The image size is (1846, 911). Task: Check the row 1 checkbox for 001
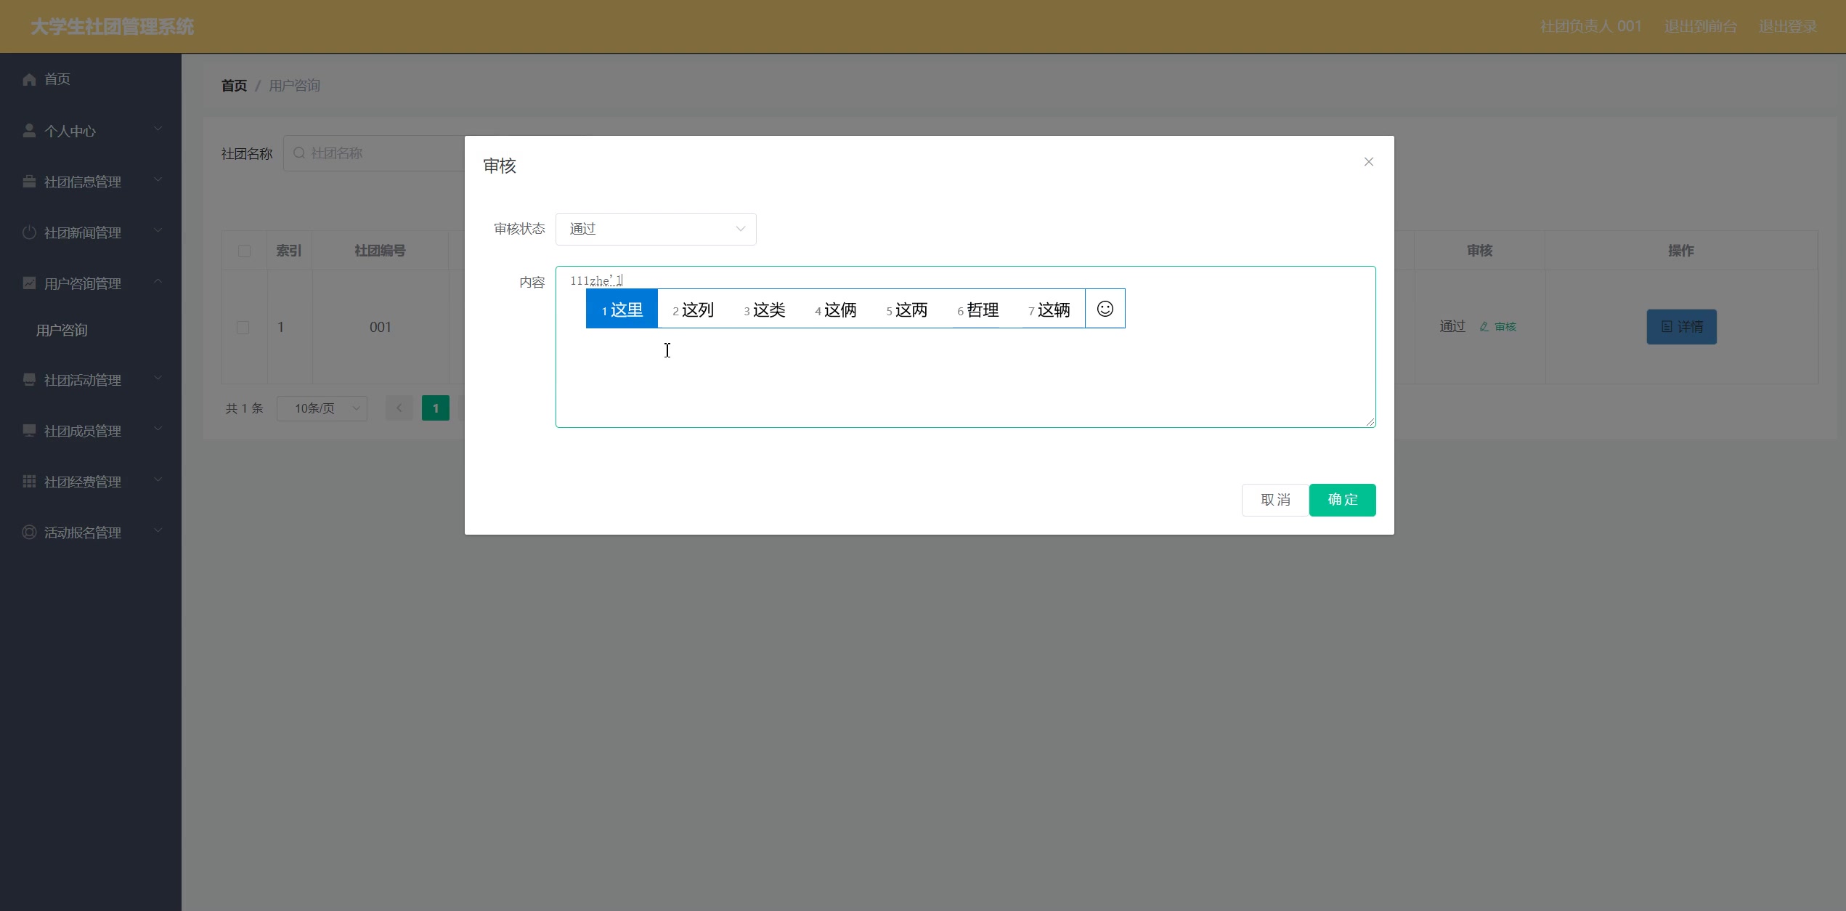(243, 328)
